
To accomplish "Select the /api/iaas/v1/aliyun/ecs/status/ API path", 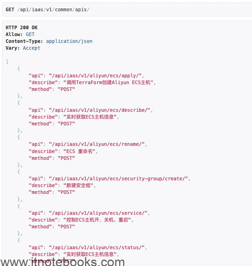I will click(x=97, y=248).
